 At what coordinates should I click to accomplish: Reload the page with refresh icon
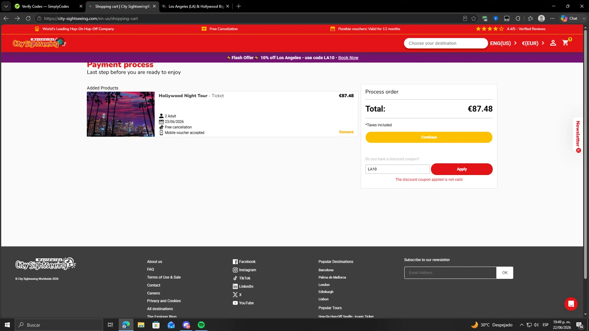point(28,18)
